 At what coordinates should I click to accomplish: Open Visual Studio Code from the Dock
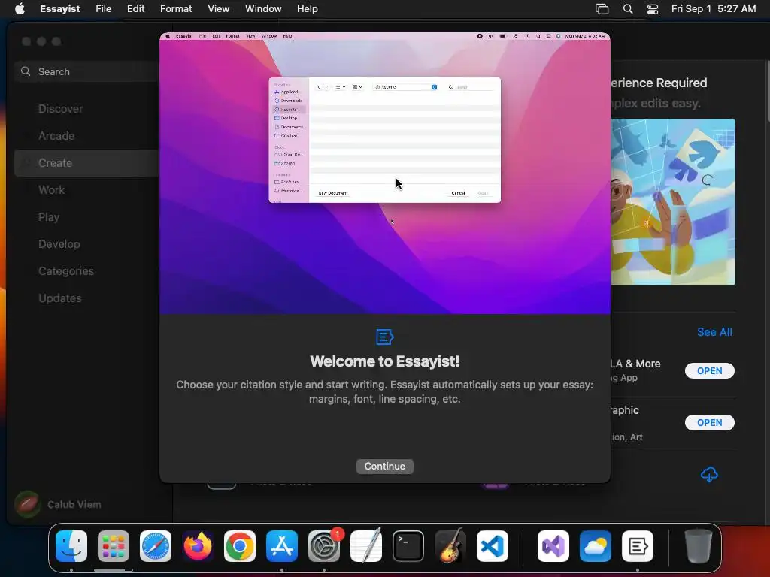[x=493, y=546]
